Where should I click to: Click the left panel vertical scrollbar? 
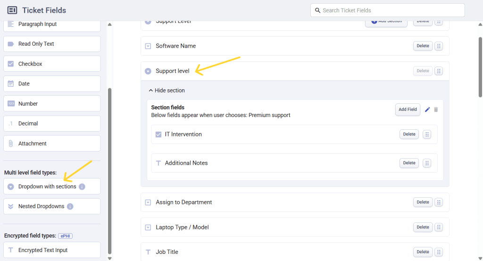pos(110,170)
